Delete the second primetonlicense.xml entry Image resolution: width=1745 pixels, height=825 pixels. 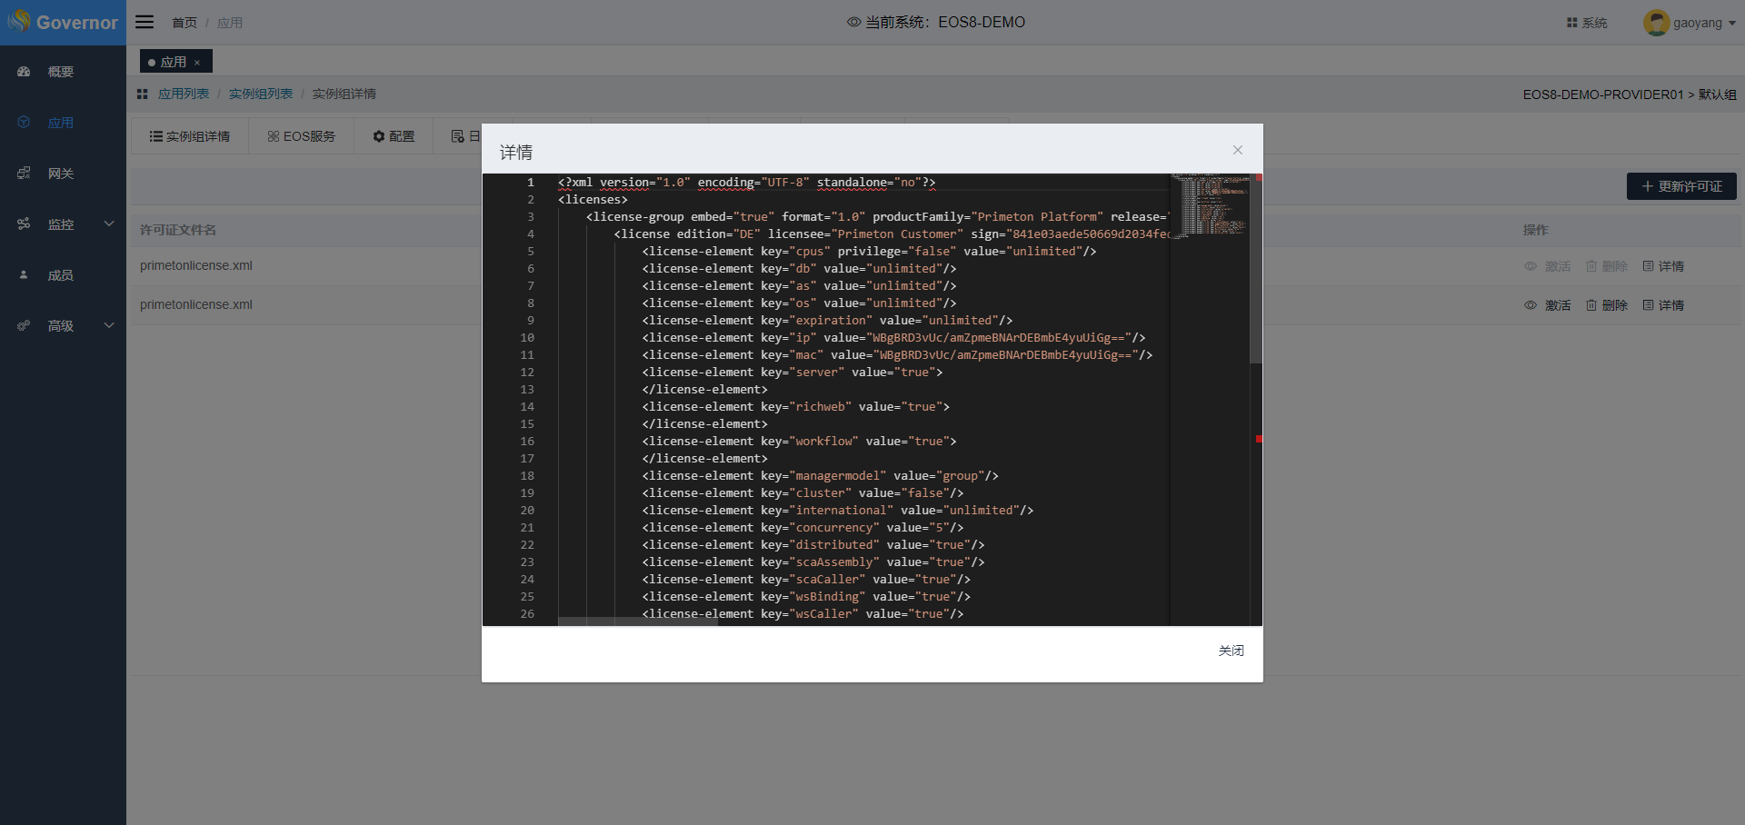coord(1607,305)
